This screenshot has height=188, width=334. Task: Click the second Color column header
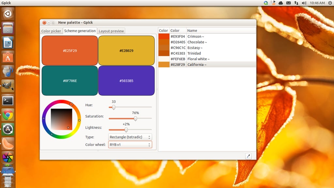pyautogui.click(x=178, y=30)
